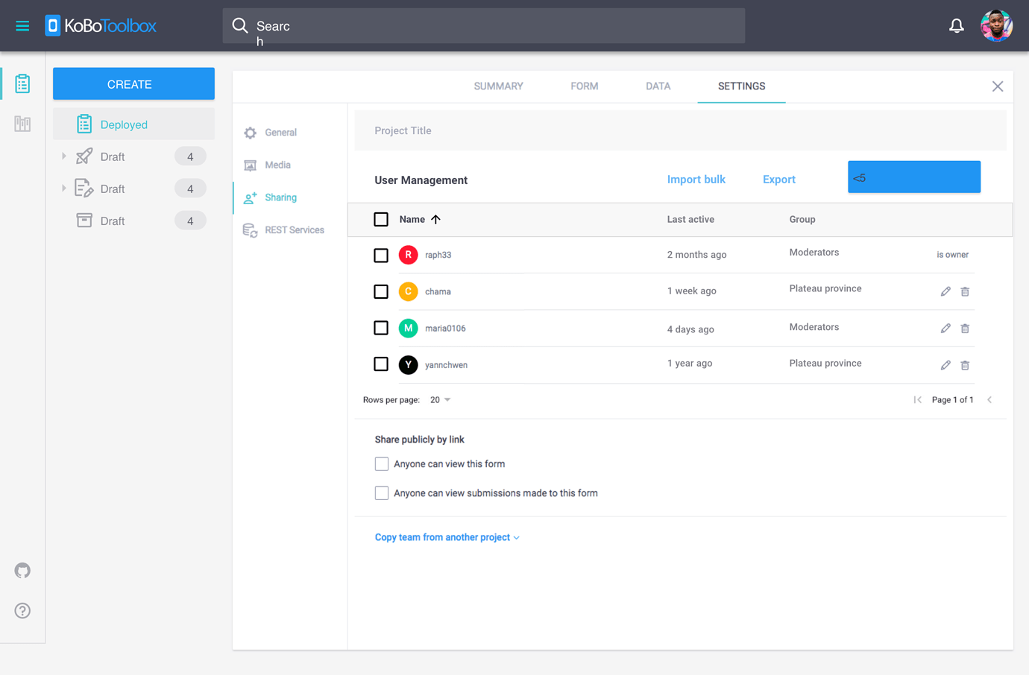Image resolution: width=1029 pixels, height=675 pixels.
Task: Delete user yannchwen with trash icon
Action: click(965, 364)
